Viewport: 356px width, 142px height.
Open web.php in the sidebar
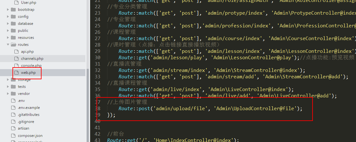pyautogui.click(x=28, y=73)
